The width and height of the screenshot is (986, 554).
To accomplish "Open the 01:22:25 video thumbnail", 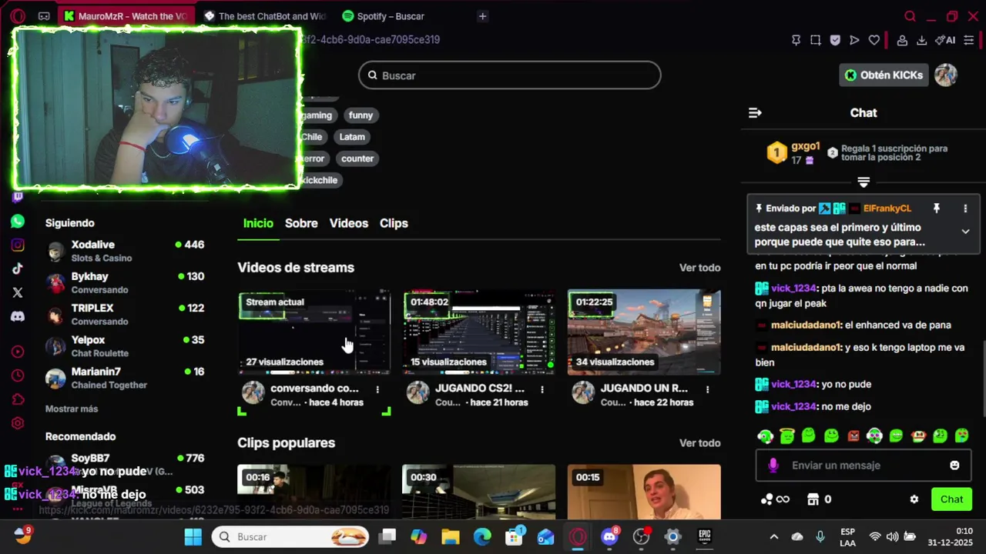I will tap(644, 332).
